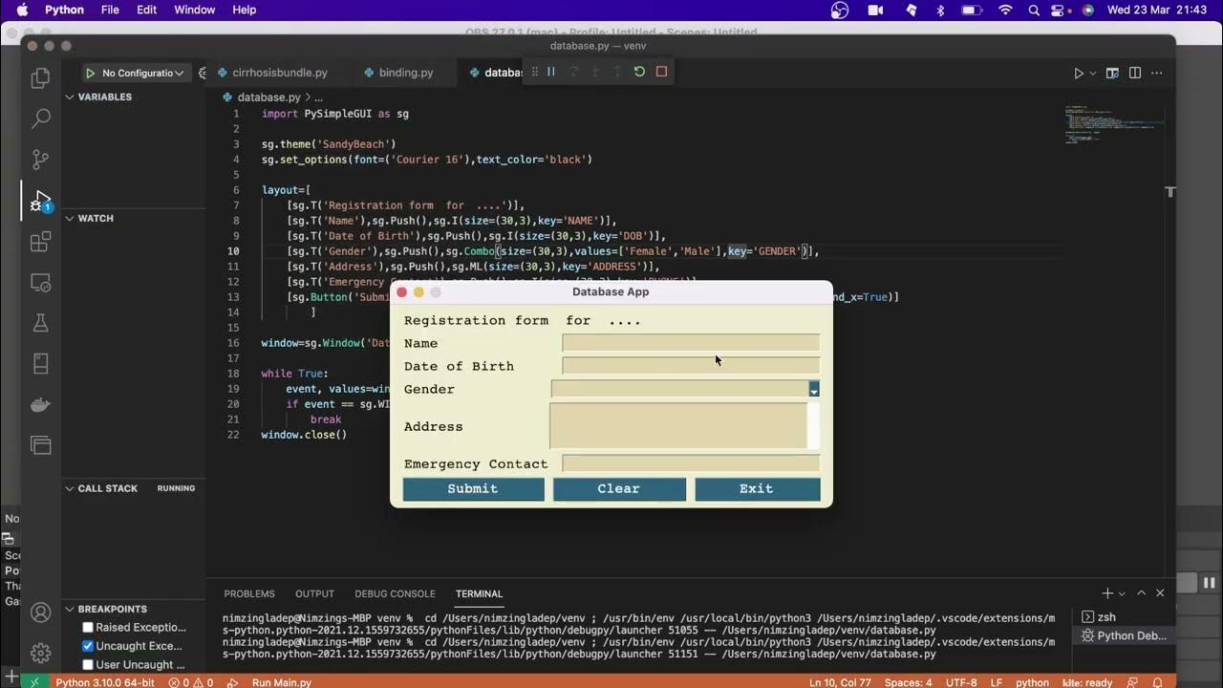Open the Edit menu
The image size is (1223, 688).
click(146, 10)
